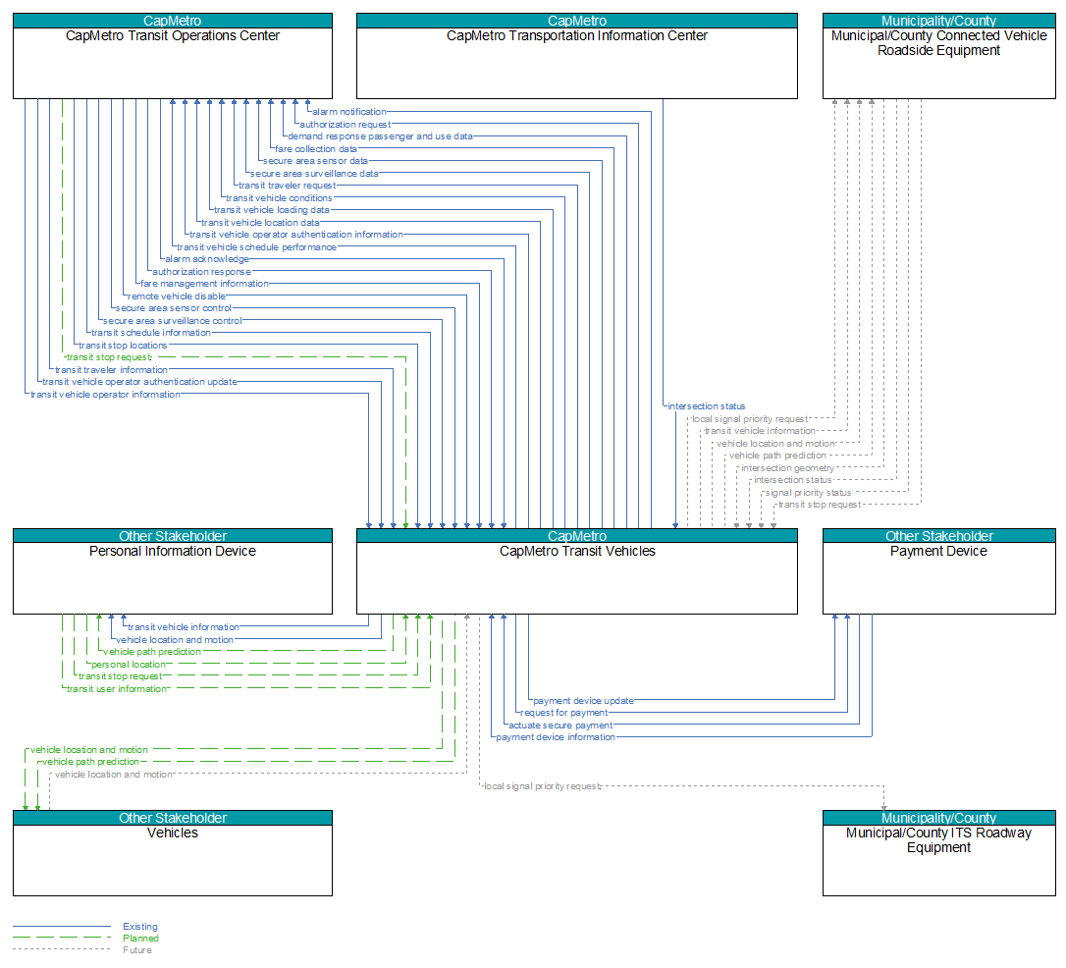Click the 'actuate secure payment' label
This screenshot has height=968, width=1066.
pyautogui.click(x=560, y=726)
